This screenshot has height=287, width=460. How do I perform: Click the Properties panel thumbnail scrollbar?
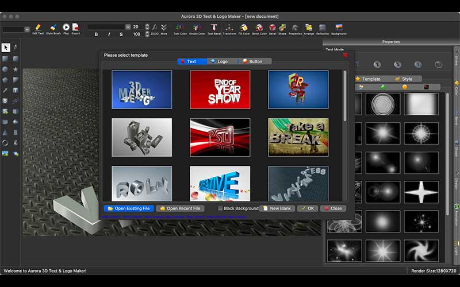coord(447,154)
